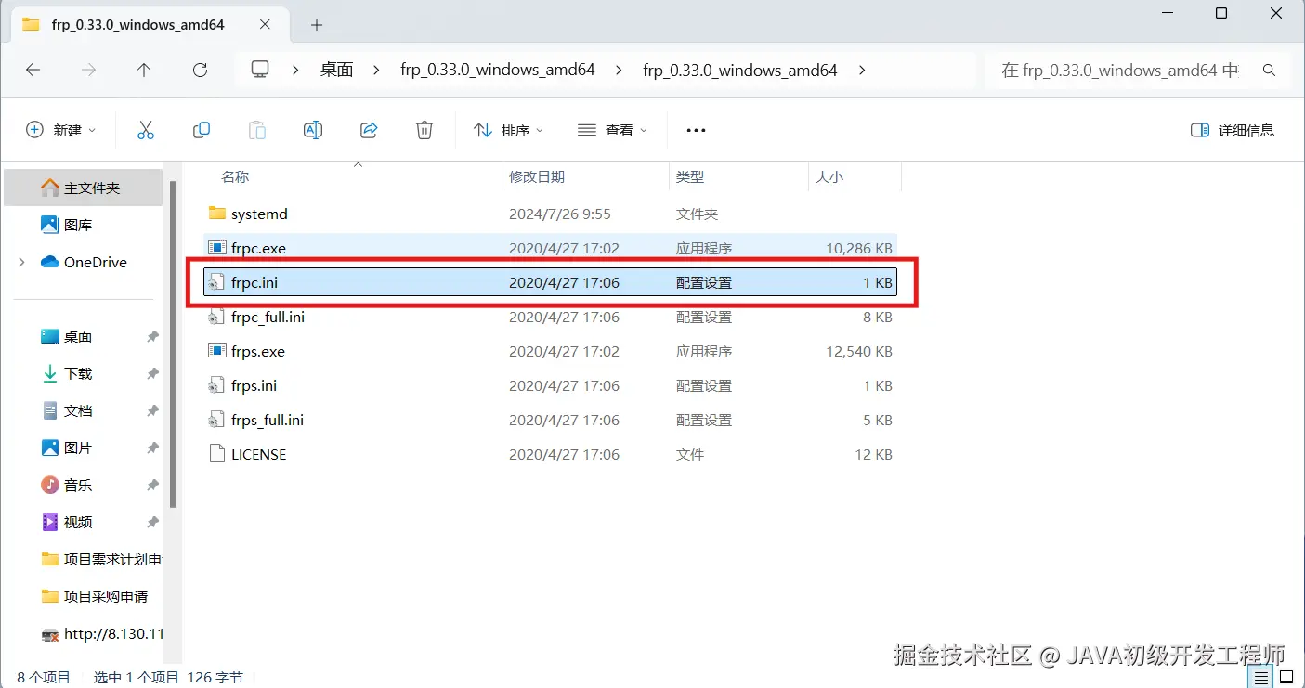Expand chevron after first frp_0.33.0_windows_amd64 breadcrumb
Image resolution: width=1305 pixels, height=688 pixels.
point(619,70)
